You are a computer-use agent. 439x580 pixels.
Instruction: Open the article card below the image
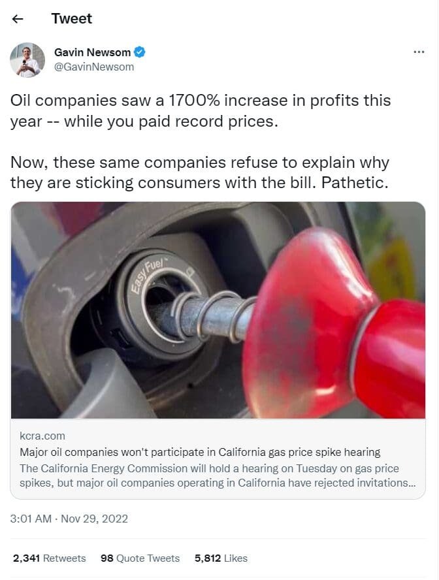coord(219,457)
